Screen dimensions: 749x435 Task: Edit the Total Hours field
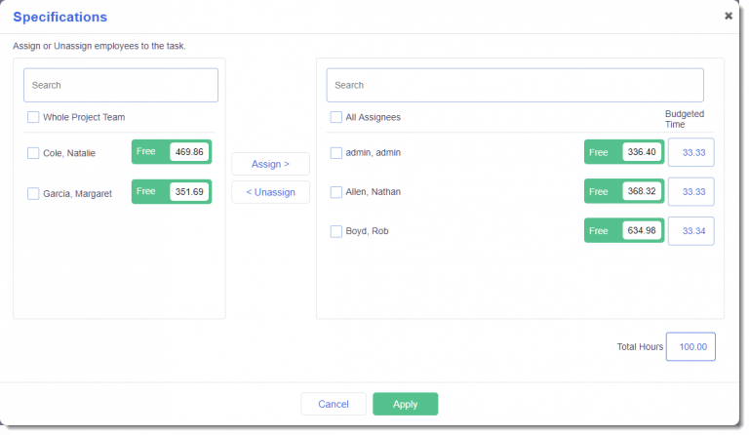tap(690, 346)
